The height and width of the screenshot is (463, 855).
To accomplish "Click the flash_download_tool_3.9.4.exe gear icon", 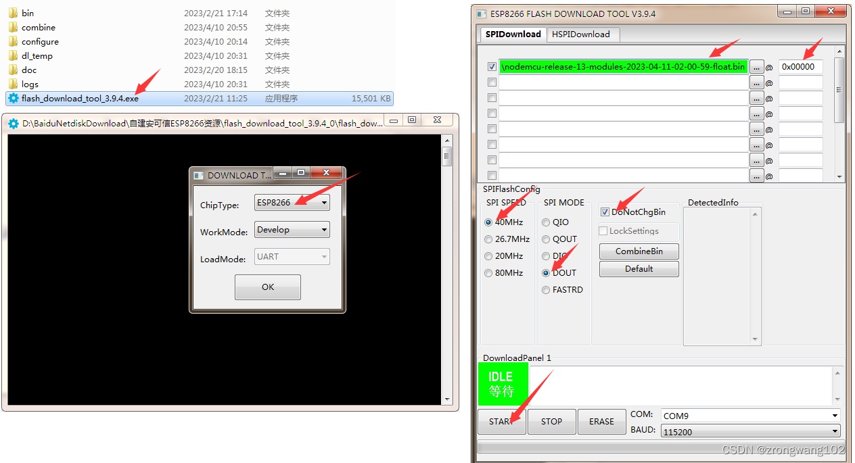I will point(14,98).
